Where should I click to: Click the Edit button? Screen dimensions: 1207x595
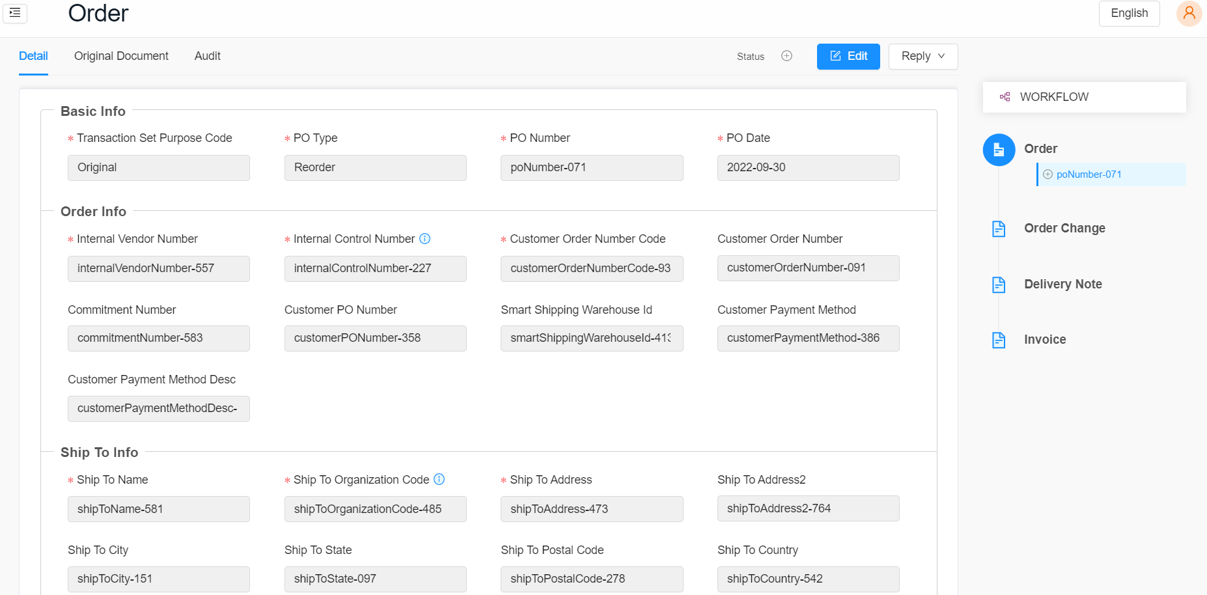[848, 57]
